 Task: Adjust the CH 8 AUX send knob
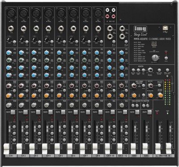(x=97, y=86)
